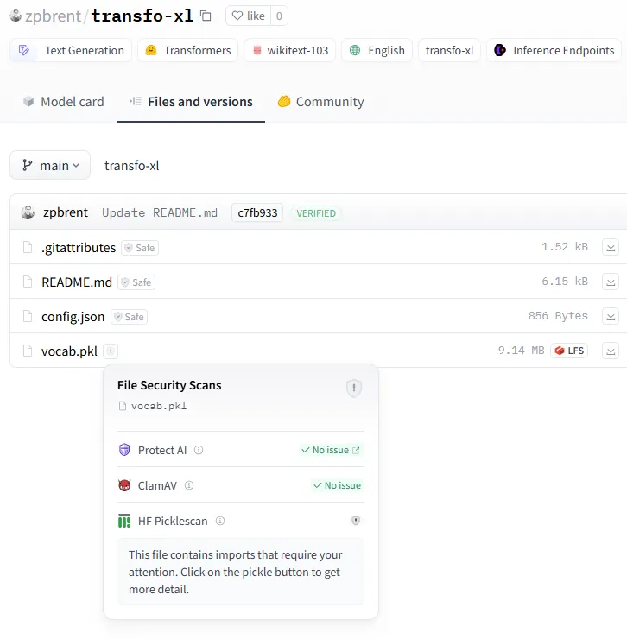The image size is (627, 639).
Task: Show info about the ClamAV scanner
Action: 189,485
